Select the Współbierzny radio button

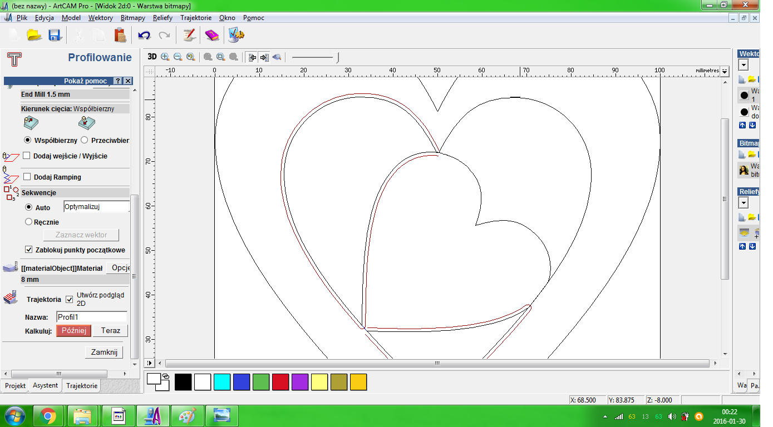tap(28, 140)
